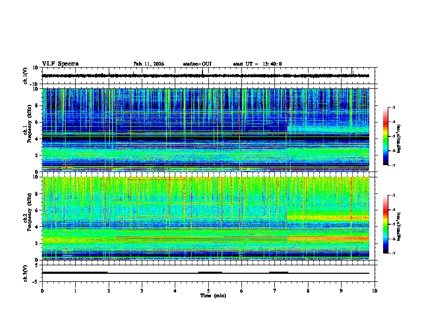Click the "8" tick on ch.1 frequency axis
The height and width of the screenshot is (326, 422).
(x=37, y=105)
